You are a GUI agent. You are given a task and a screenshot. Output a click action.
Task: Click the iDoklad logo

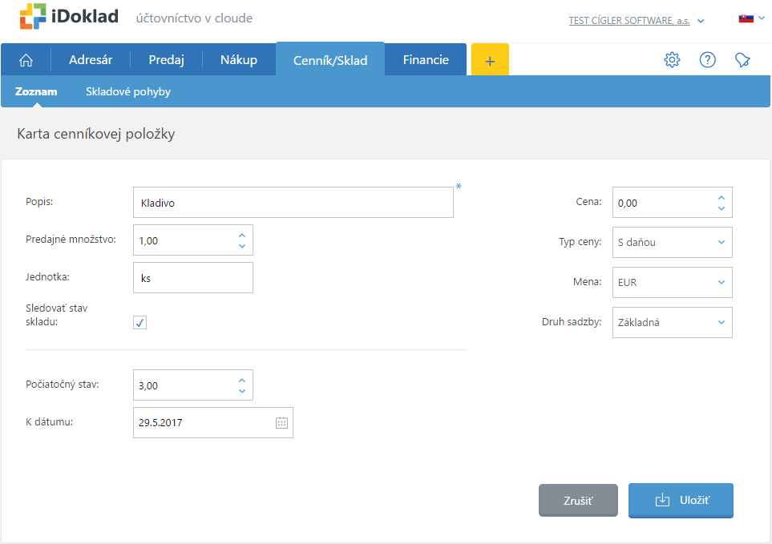[x=70, y=17]
